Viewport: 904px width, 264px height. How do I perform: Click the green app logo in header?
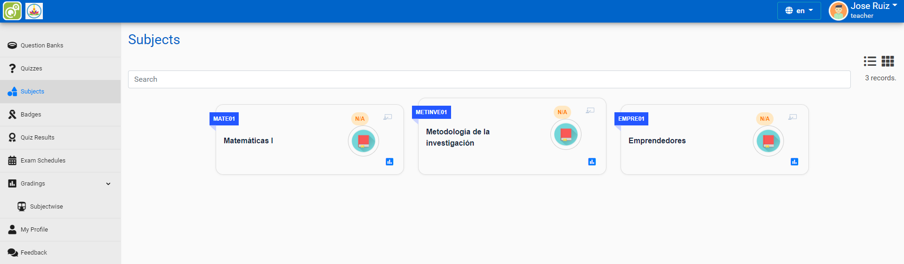(x=12, y=11)
